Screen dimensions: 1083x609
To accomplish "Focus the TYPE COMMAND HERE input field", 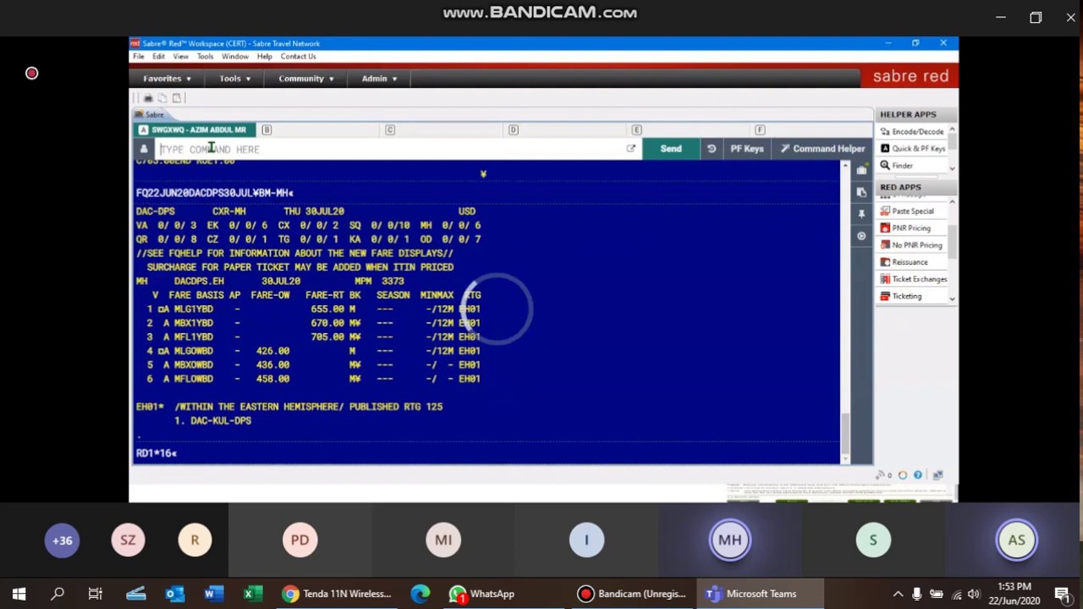I will tap(389, 149).
